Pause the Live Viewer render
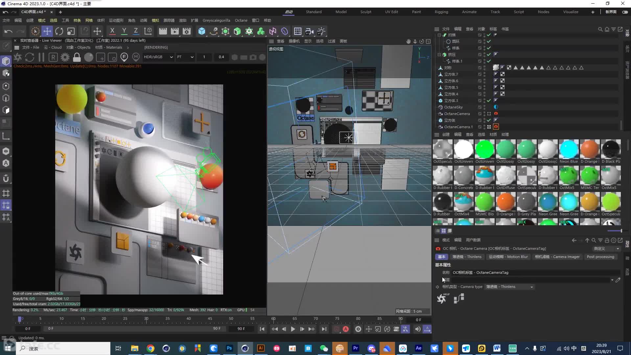Screen dimensions: 631x355 pyautogui.click(x=41, y=57)
